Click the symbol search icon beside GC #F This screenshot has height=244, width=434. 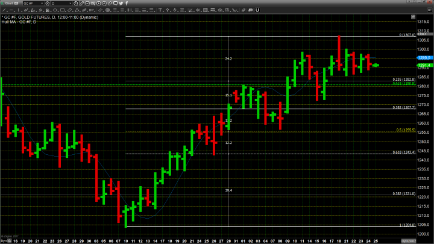click(47, 4)
